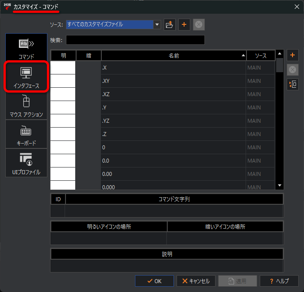Select the .XY command row
Screen dimensions: 304x292
(x=173, y=81)
